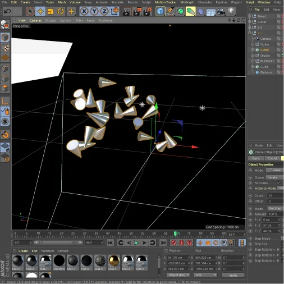Click Apply button in coordinates panel

pos(233,275)
